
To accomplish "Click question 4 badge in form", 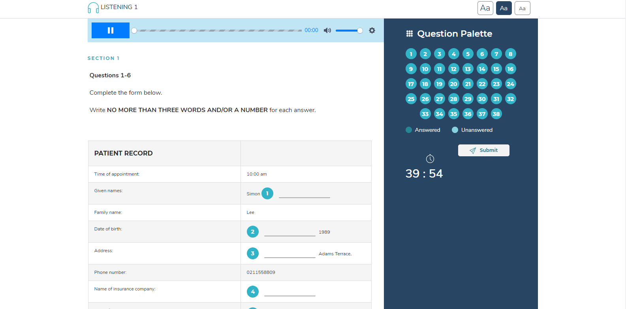I will coord(253,292).
